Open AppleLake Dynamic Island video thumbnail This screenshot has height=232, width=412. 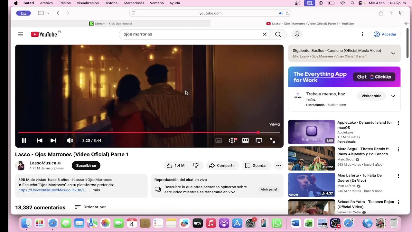click(312, 132)
